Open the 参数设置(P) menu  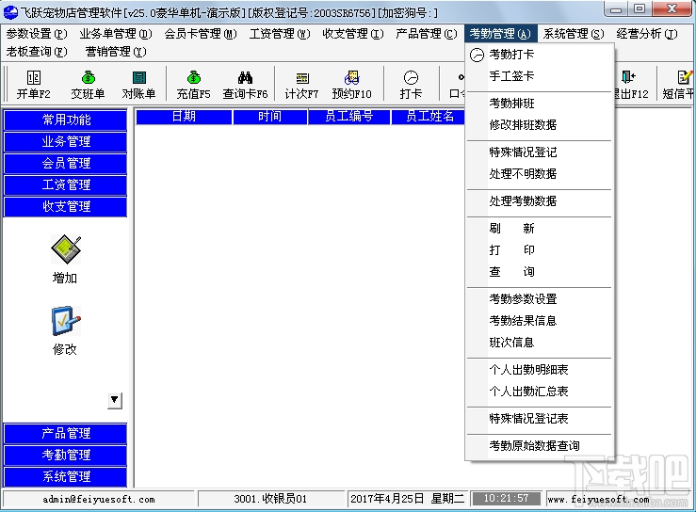[x=37, y=34]
